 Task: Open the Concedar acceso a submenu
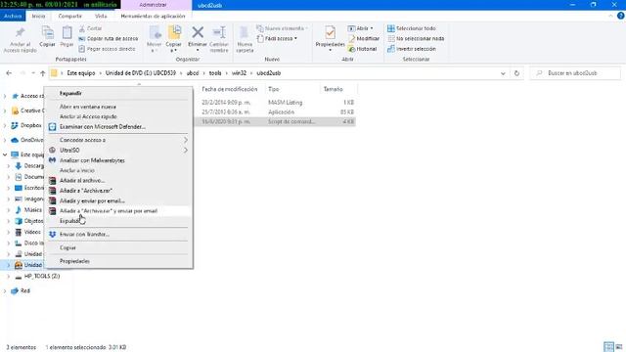click(x=118, y=140)
